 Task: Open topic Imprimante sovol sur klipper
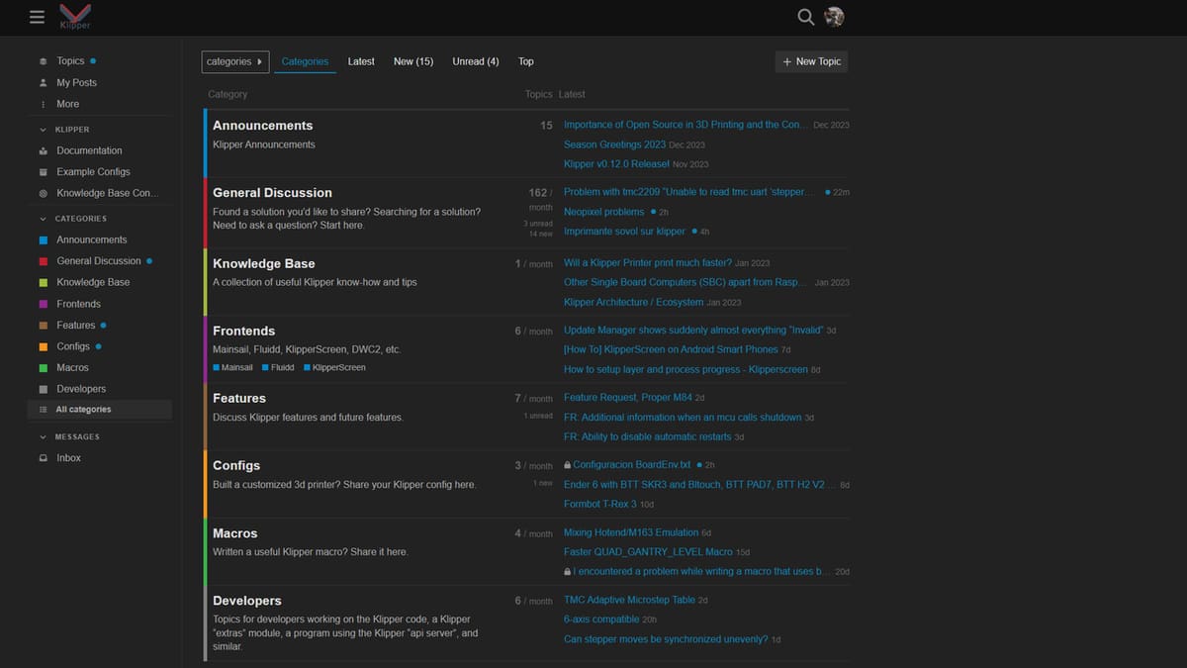tap(624, 232)
